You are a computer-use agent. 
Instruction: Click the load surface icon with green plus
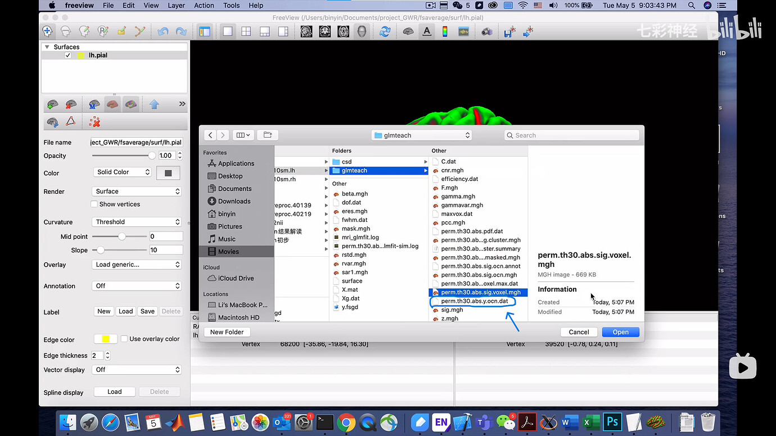pos(52,105)
